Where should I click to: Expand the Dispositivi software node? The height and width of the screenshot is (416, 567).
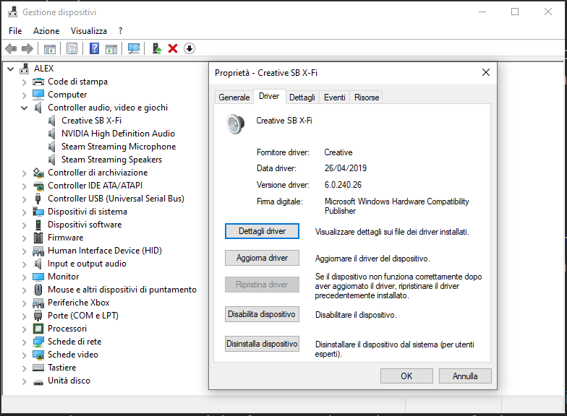point(25,225)
